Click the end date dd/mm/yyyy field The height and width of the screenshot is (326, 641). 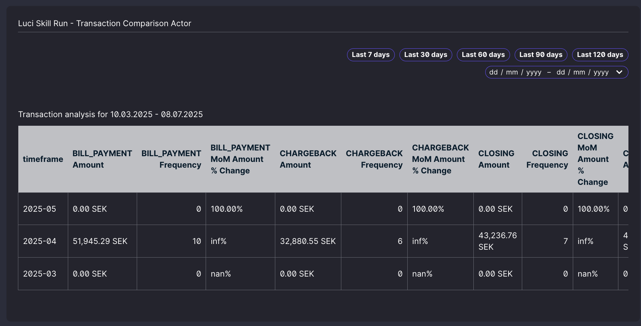tap(582, 72)
